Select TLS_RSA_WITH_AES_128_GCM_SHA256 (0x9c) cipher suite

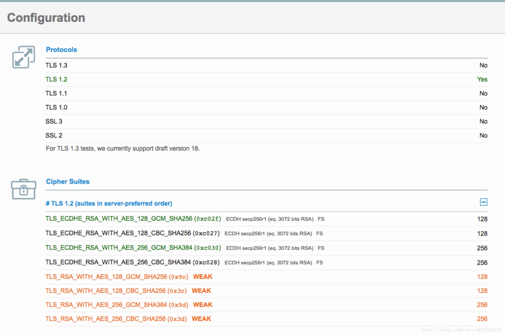pyautogui.click(x=117, y=277)
